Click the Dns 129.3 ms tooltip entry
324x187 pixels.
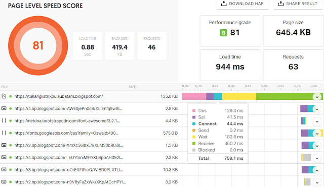(x=218, y=111)
